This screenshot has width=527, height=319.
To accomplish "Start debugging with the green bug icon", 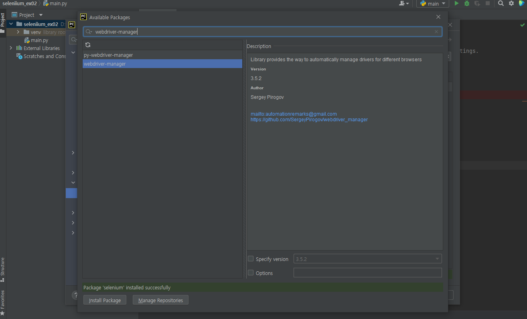I will tap(467, 3).
